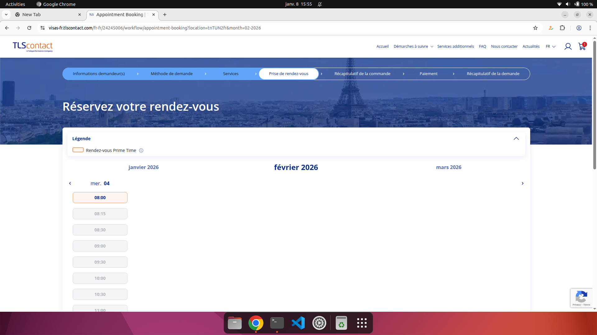Collapse the Légende section
Image resolution: width=597 pixels, height=335 pixels.
point(516,139)
